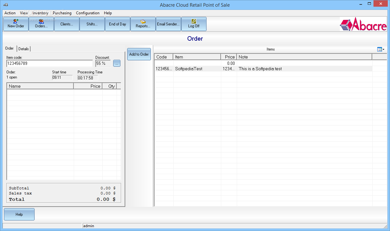Screen dimensions: 390x231
Task: Click the New Order toolbar button
Action: coord(16,24)
